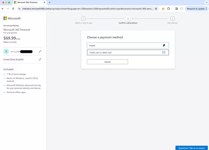This screenshot has height=150, width=209.
Task: Choose Credit card or debit card option
Action: 128,52
